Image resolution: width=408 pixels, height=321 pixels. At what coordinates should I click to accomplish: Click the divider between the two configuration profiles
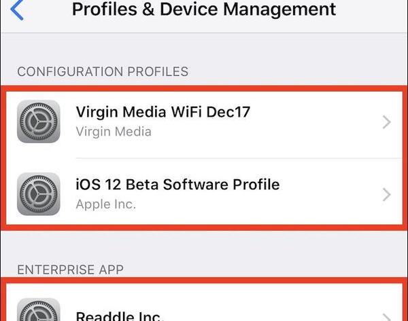tap(239, 158)
